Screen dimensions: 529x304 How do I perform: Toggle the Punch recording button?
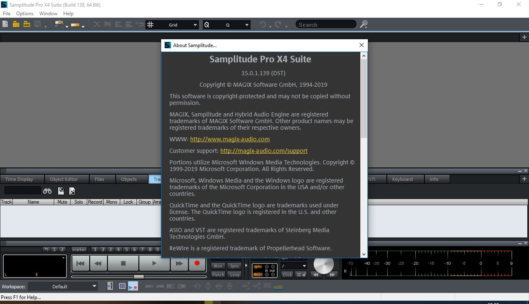coord(218,275)
